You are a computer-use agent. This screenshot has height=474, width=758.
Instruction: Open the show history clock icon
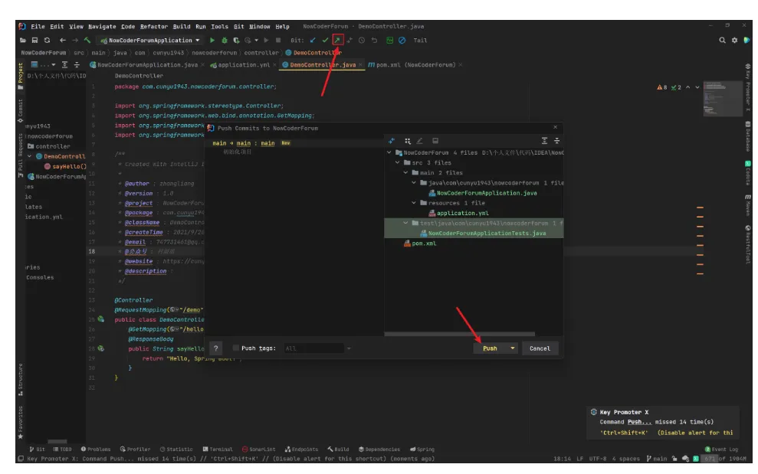pyautogui.click(x=362, y=40)
